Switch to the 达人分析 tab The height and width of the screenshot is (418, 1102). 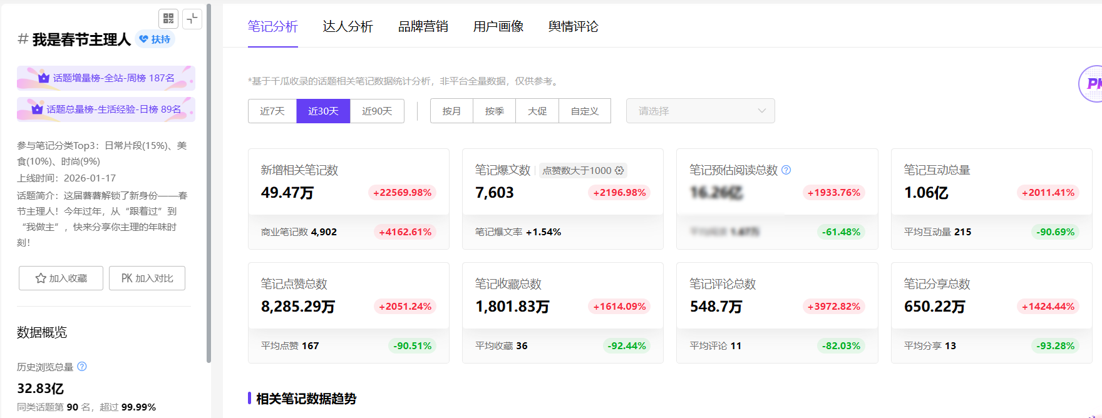(x=348, y=26)
